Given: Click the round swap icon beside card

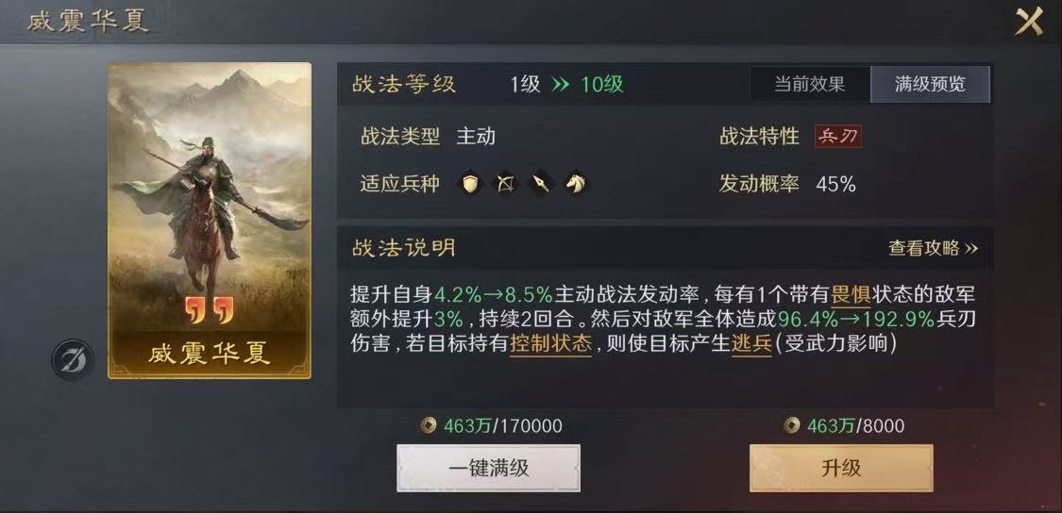Looking at the screenshot, I should coord(73,359).
